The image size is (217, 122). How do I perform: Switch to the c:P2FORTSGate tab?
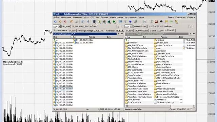[x=141, y=30]
